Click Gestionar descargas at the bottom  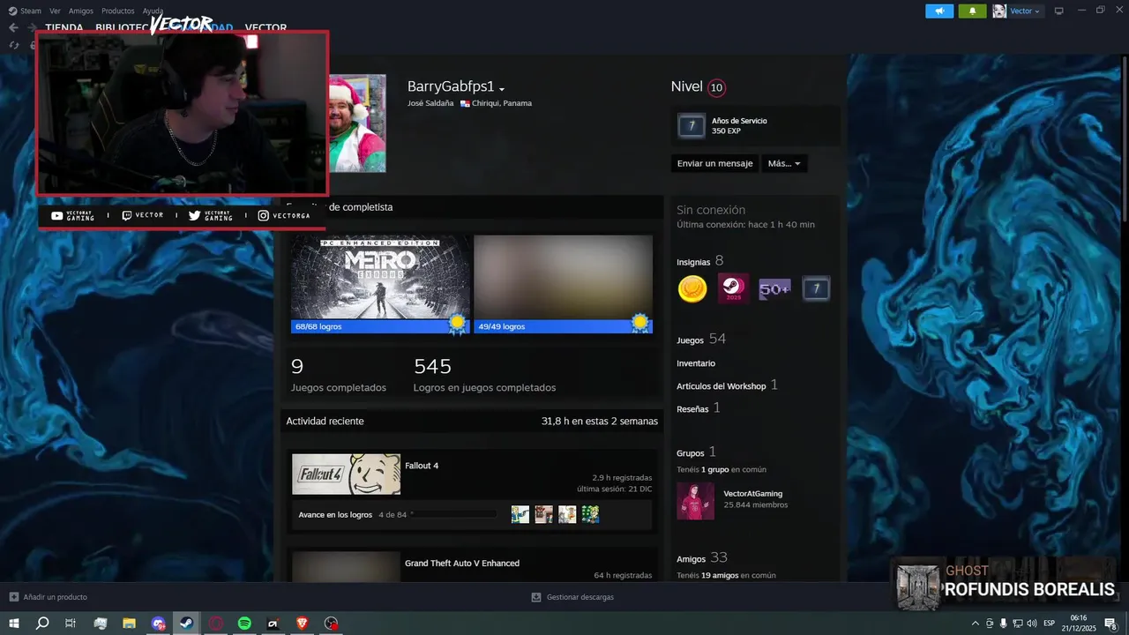(x=572, y=597)
